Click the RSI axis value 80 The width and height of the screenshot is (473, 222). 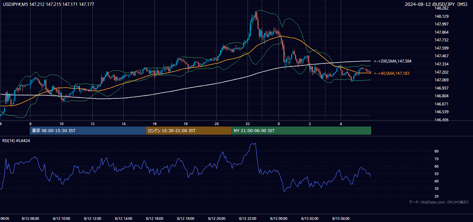[437, 151]
